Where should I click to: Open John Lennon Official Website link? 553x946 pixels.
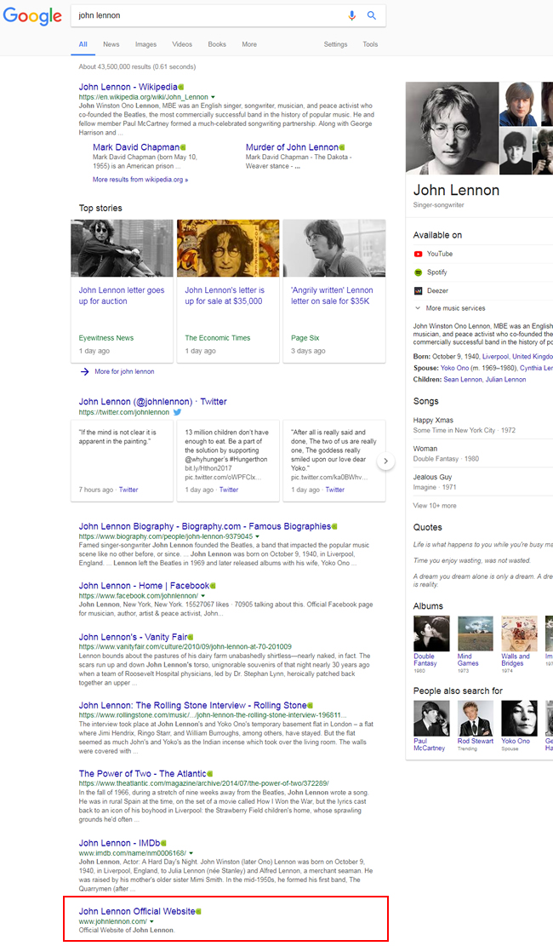pos(137,911)
